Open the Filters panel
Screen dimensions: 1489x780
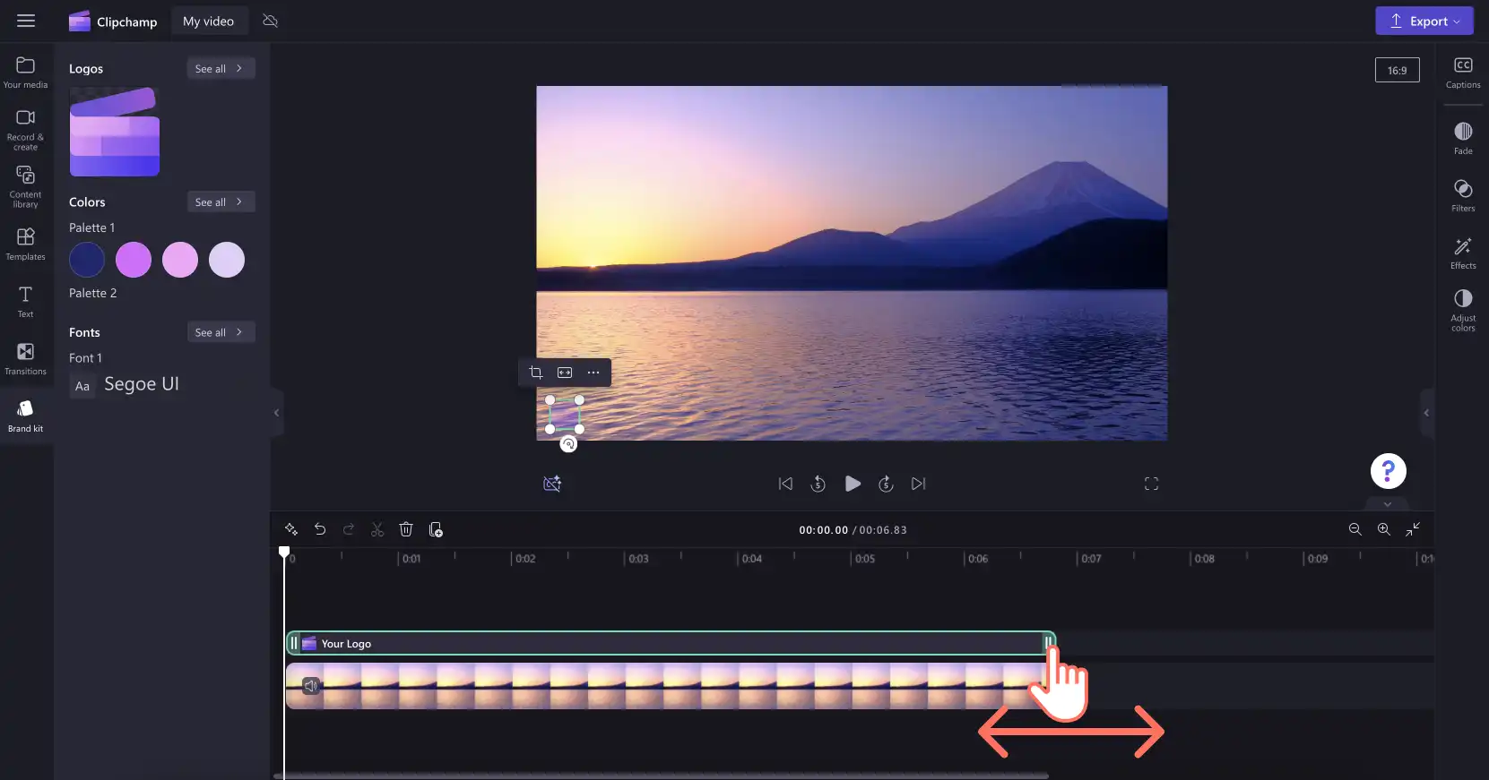coord(1463,196)
